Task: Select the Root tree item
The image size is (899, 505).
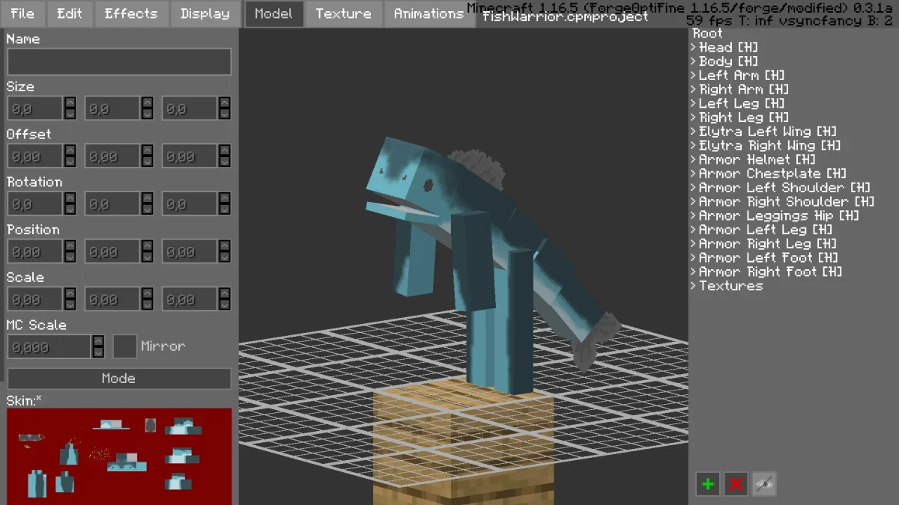Action: [x=708, y=34]
